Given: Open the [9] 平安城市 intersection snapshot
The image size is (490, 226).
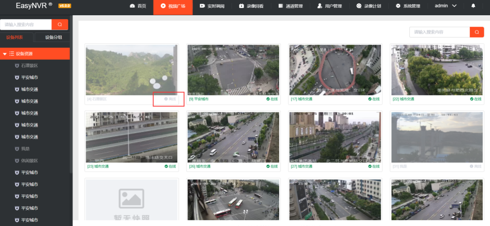Looking at the screenshot, I should pos(233,70).
